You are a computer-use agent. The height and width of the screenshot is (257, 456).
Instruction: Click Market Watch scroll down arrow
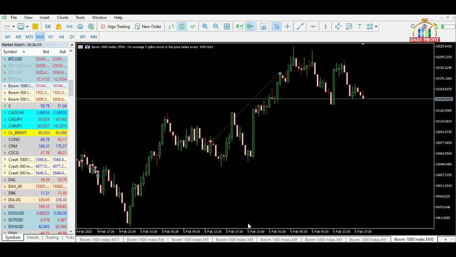click(x=71, y=231)
